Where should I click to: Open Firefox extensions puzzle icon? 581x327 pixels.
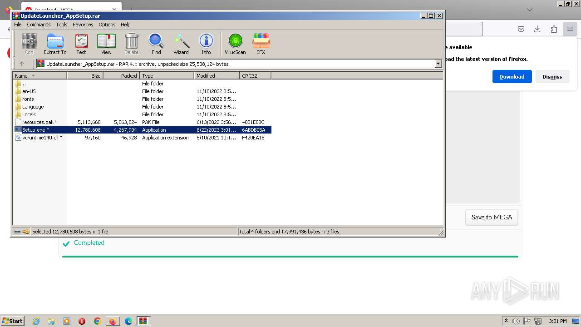554,29
